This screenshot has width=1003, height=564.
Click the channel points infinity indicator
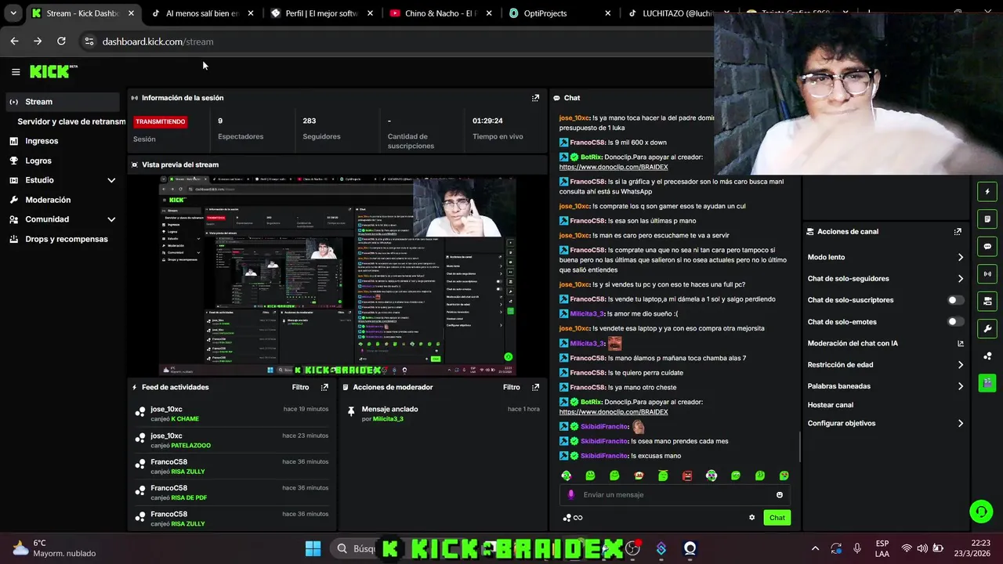pyautogui.click(x=573, y=518)
